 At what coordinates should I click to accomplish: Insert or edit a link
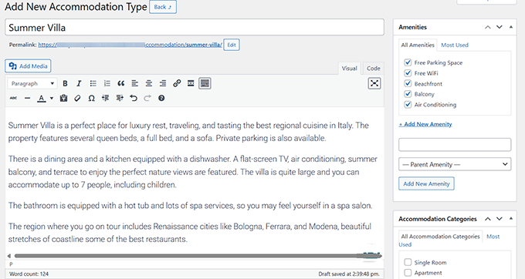point(177,83)
